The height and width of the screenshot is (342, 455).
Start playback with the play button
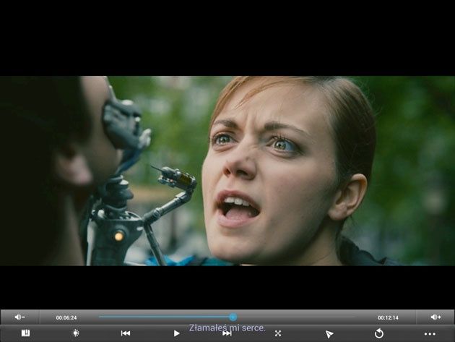pos(176,333)
